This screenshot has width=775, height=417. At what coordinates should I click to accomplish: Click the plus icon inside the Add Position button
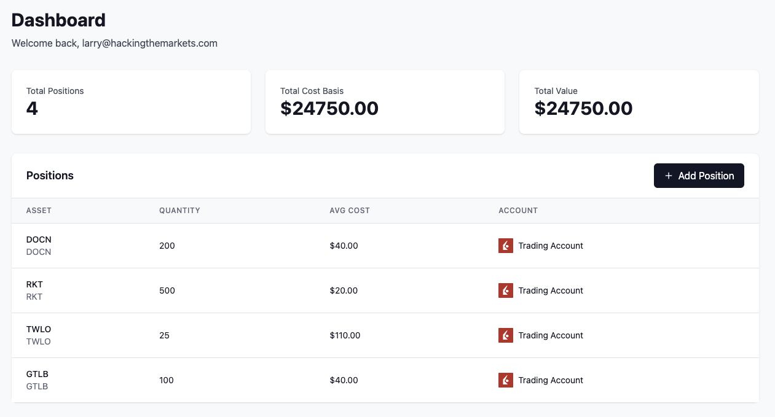tap(668, 176)
